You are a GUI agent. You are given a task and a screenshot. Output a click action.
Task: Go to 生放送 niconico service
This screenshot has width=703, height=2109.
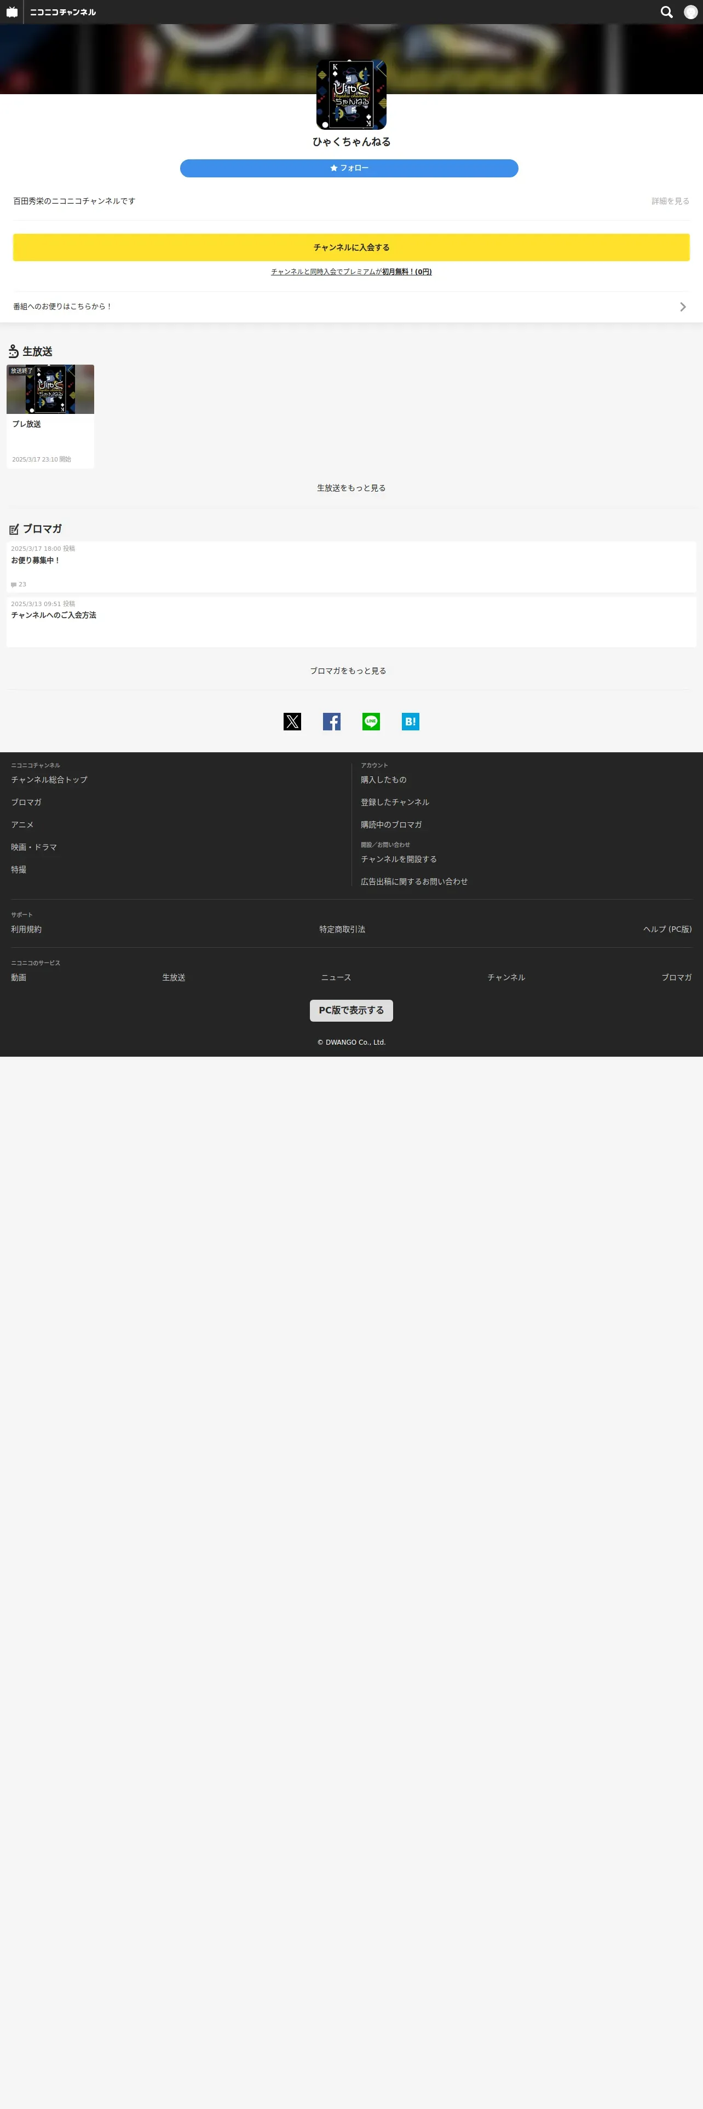point(174,977)
